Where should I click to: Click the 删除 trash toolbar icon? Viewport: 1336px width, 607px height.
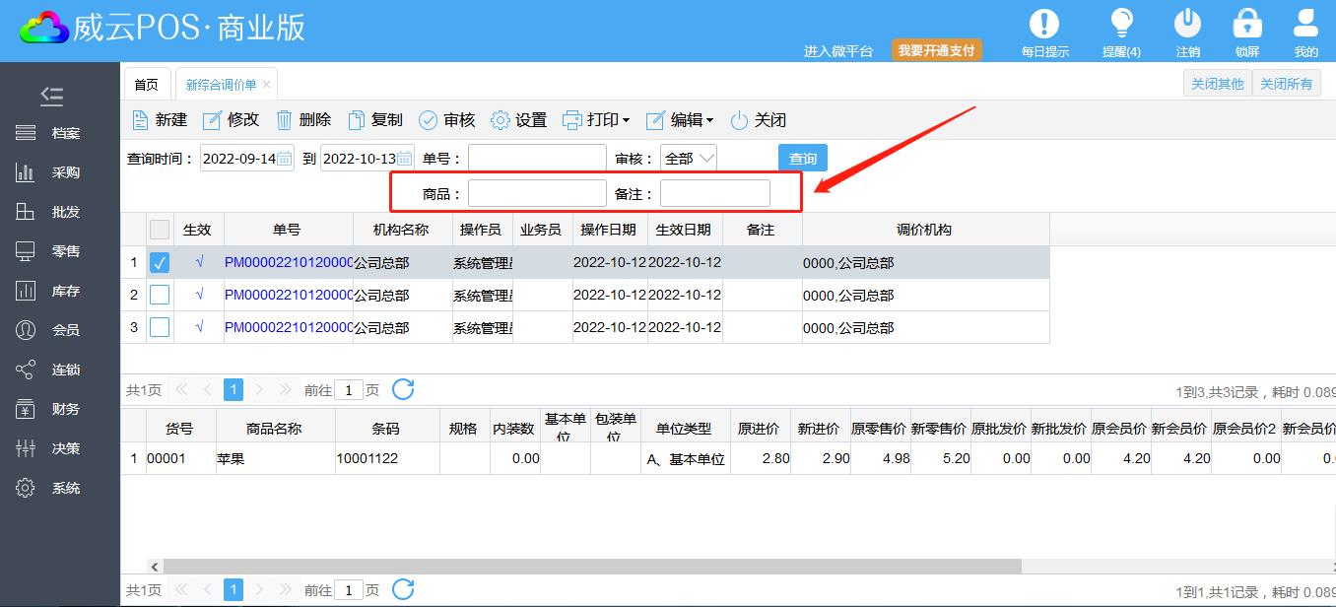[x=285, y=120]
